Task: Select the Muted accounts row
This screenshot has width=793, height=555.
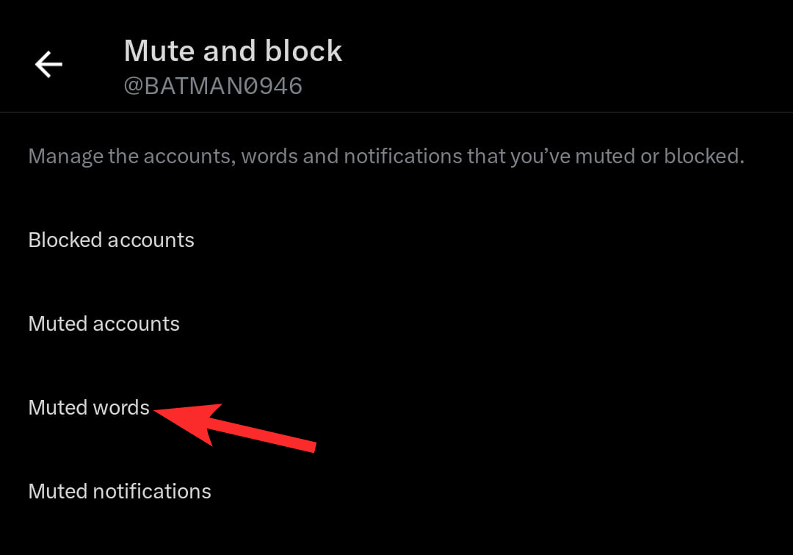Action: point(104,324)
